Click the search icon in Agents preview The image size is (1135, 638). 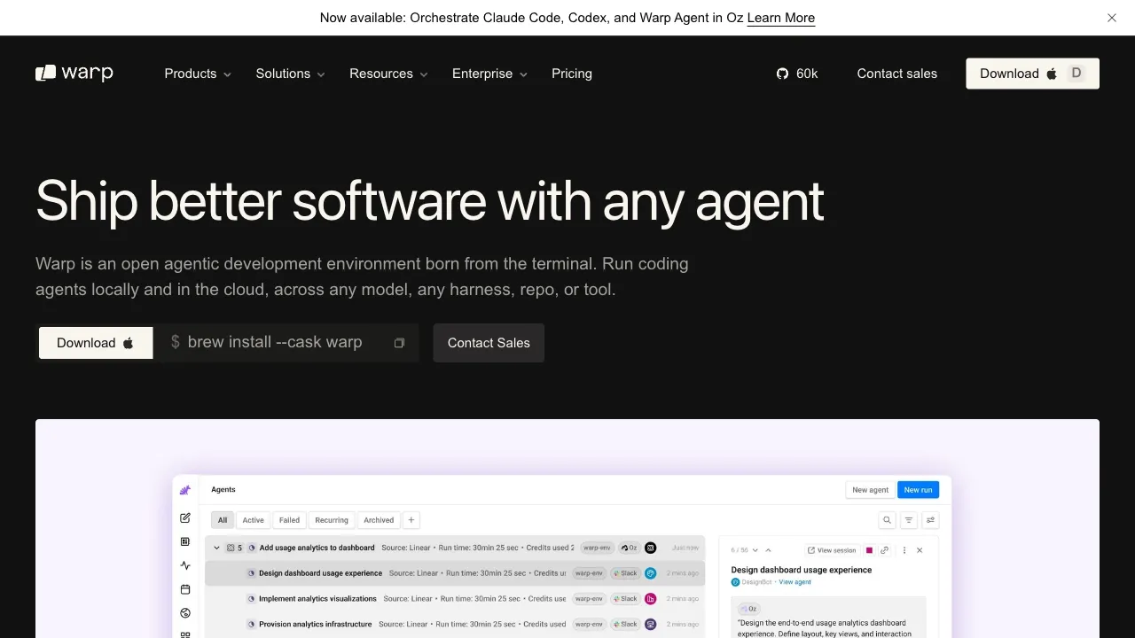click(887, 520)
